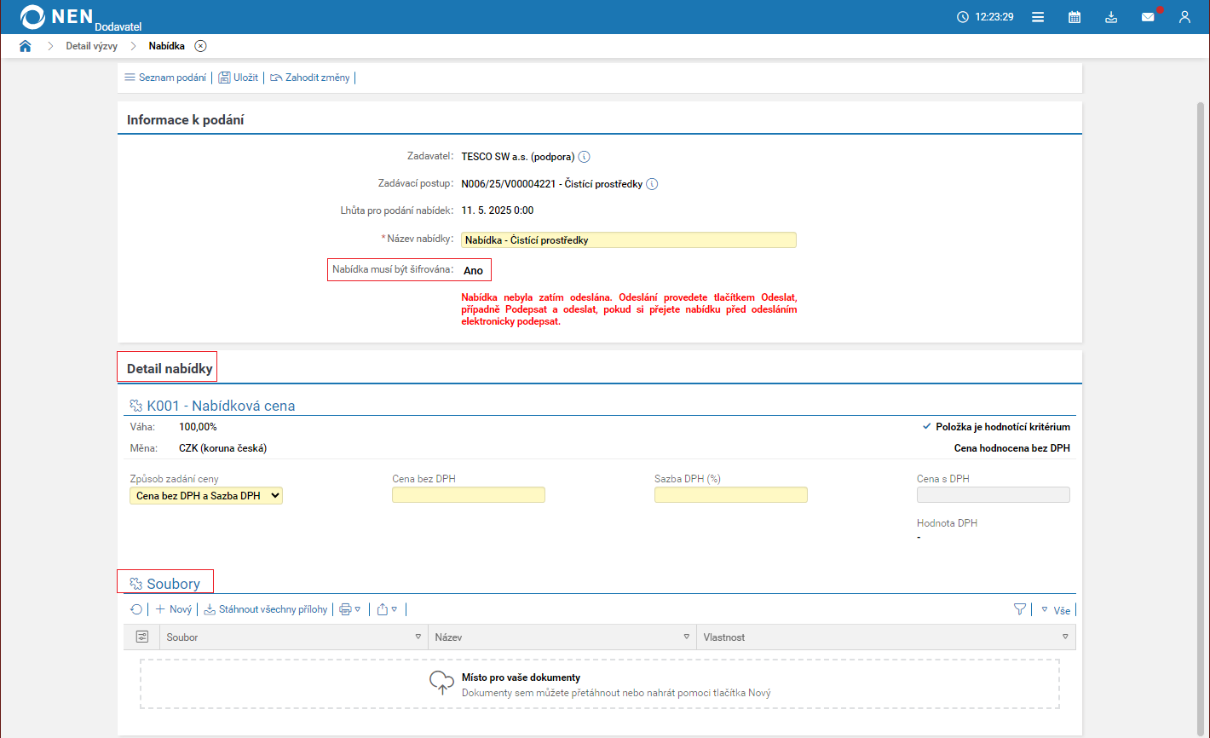Open the calendar icon in header
This screenshot has width=1210, height=738.
(x=1075, y=17)
